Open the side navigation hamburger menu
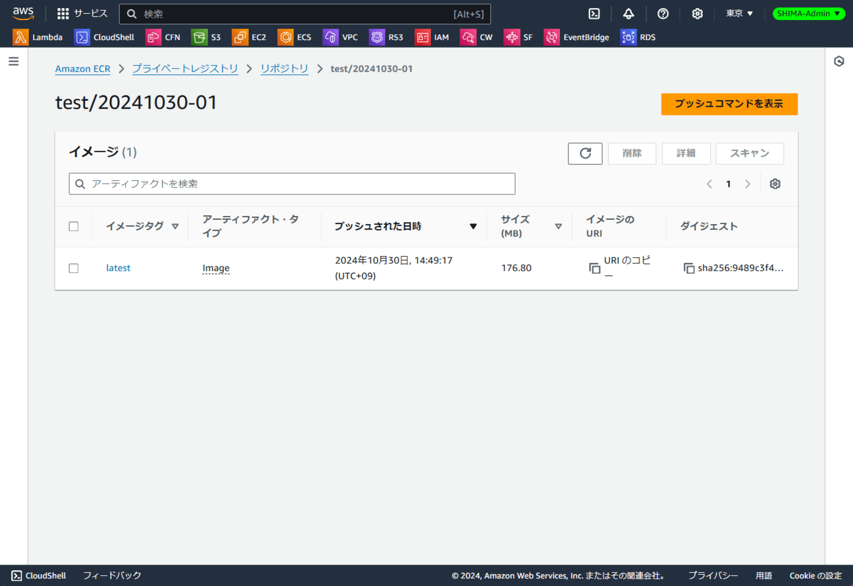This screenshot has height=586, width=853. (x=14, y=61)
